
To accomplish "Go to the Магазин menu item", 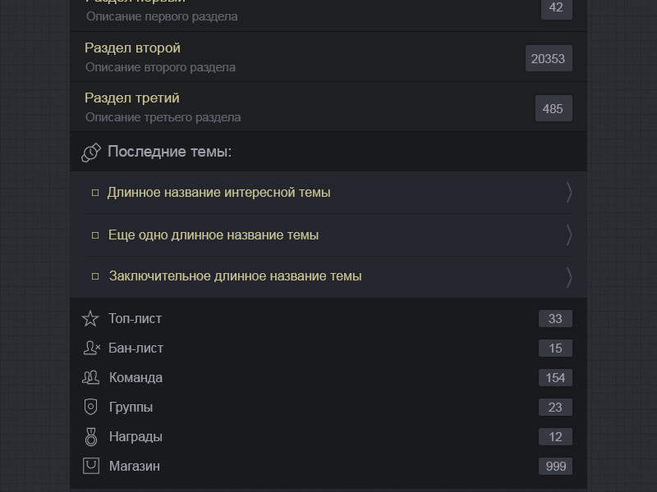I will pos(135,467).
